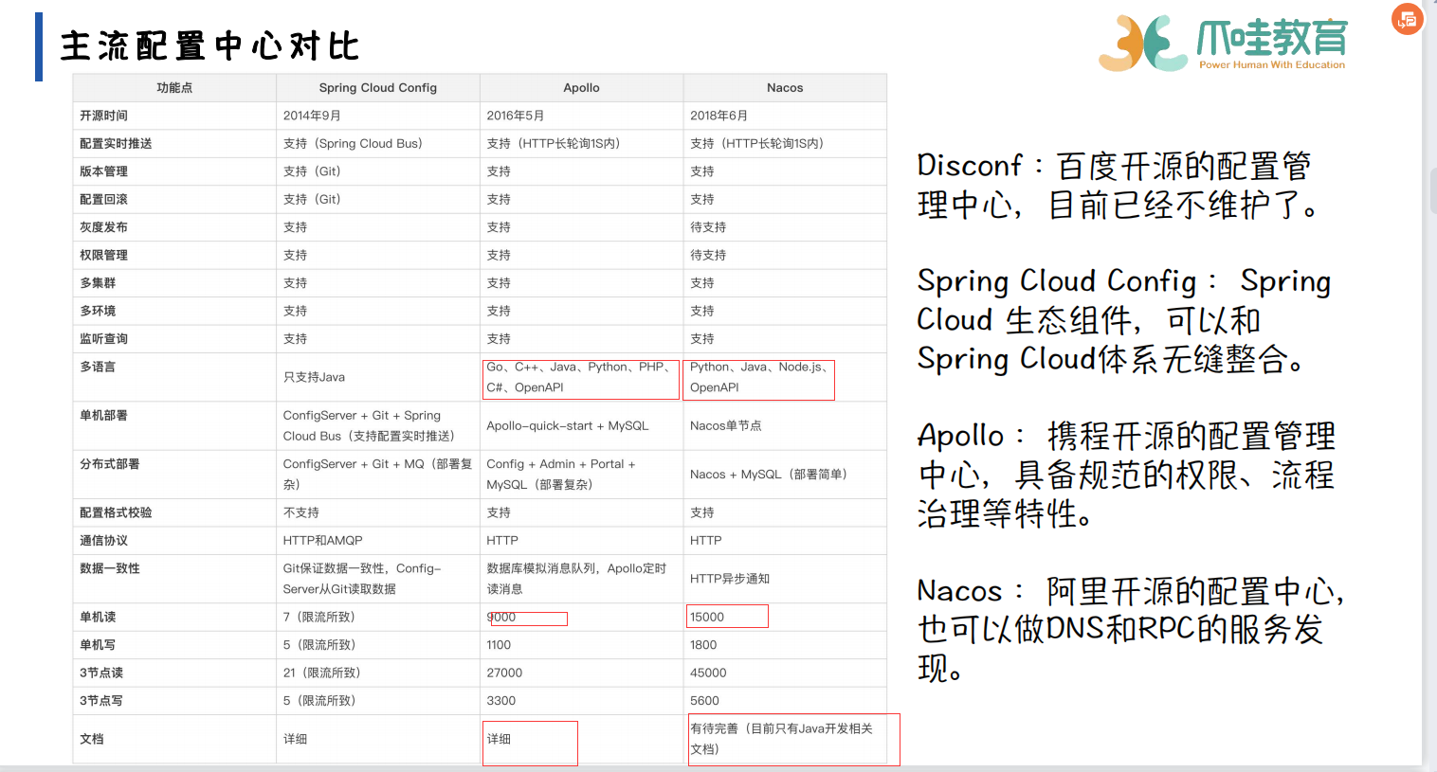
Task: Click the Apollo column header
Action: click(581, 88)
